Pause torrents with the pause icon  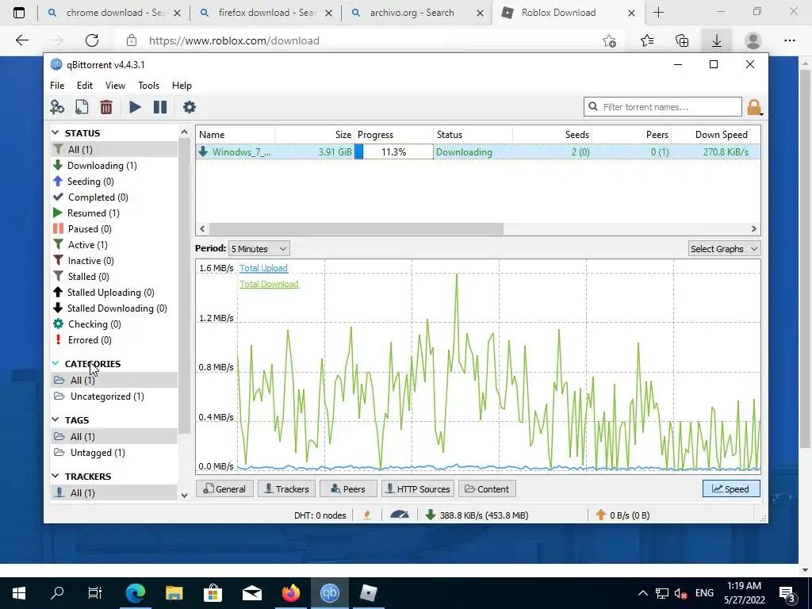(x=160, y=107)
